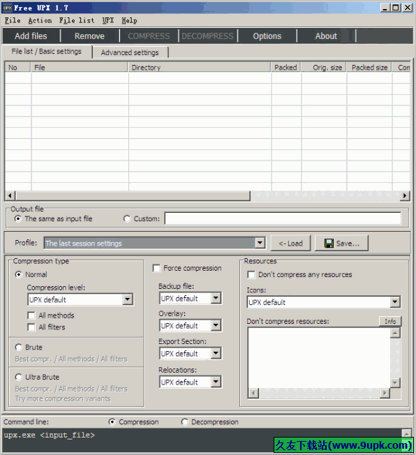Click the Custom output file text field

(x=283, y=218)
